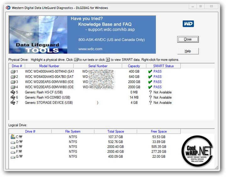Click the drive icon for logical drive E:
This screenshot has height=177, width=226.
click(13, 147)
